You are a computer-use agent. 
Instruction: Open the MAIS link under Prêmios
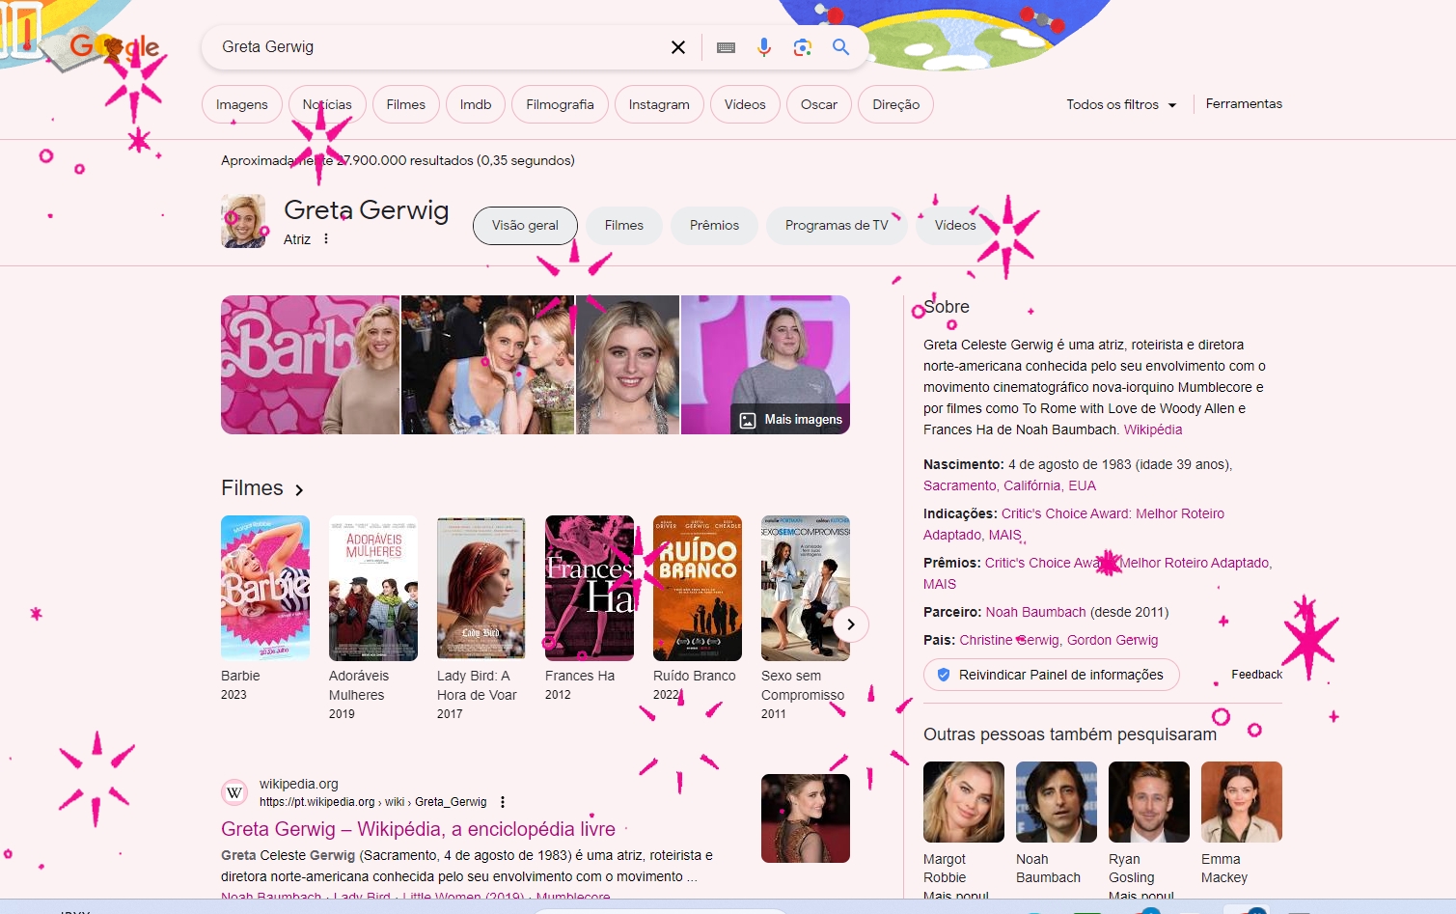click(940, 584)
